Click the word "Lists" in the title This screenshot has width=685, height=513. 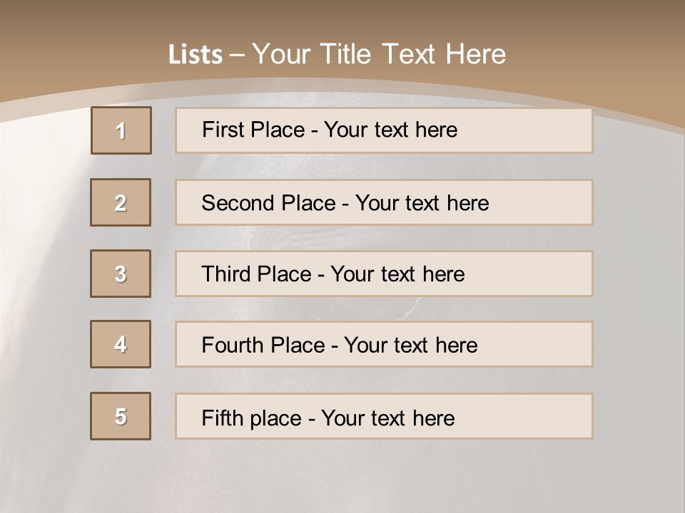click(196, 55)
